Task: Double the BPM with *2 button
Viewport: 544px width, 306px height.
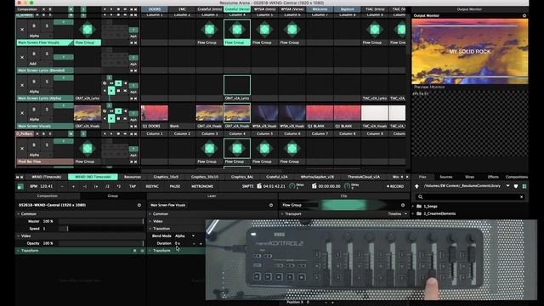Action: tap(119, 186)
